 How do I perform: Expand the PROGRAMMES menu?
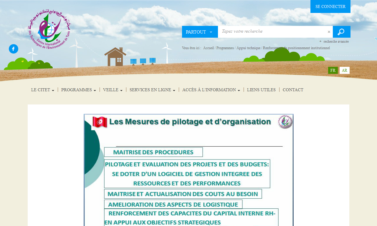pos(79,90)
